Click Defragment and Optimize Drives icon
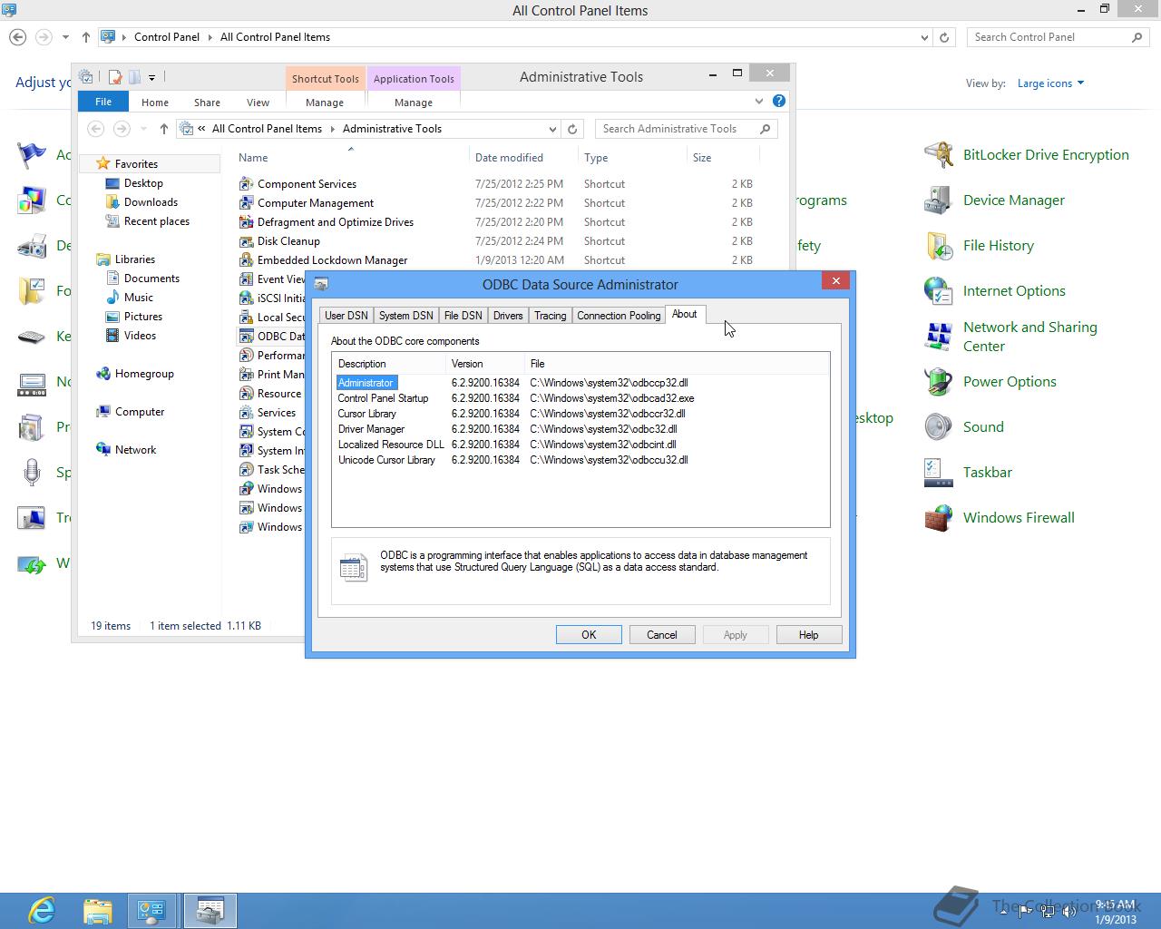This screenshot has width=1161, height=929. (x=246, y=222)
